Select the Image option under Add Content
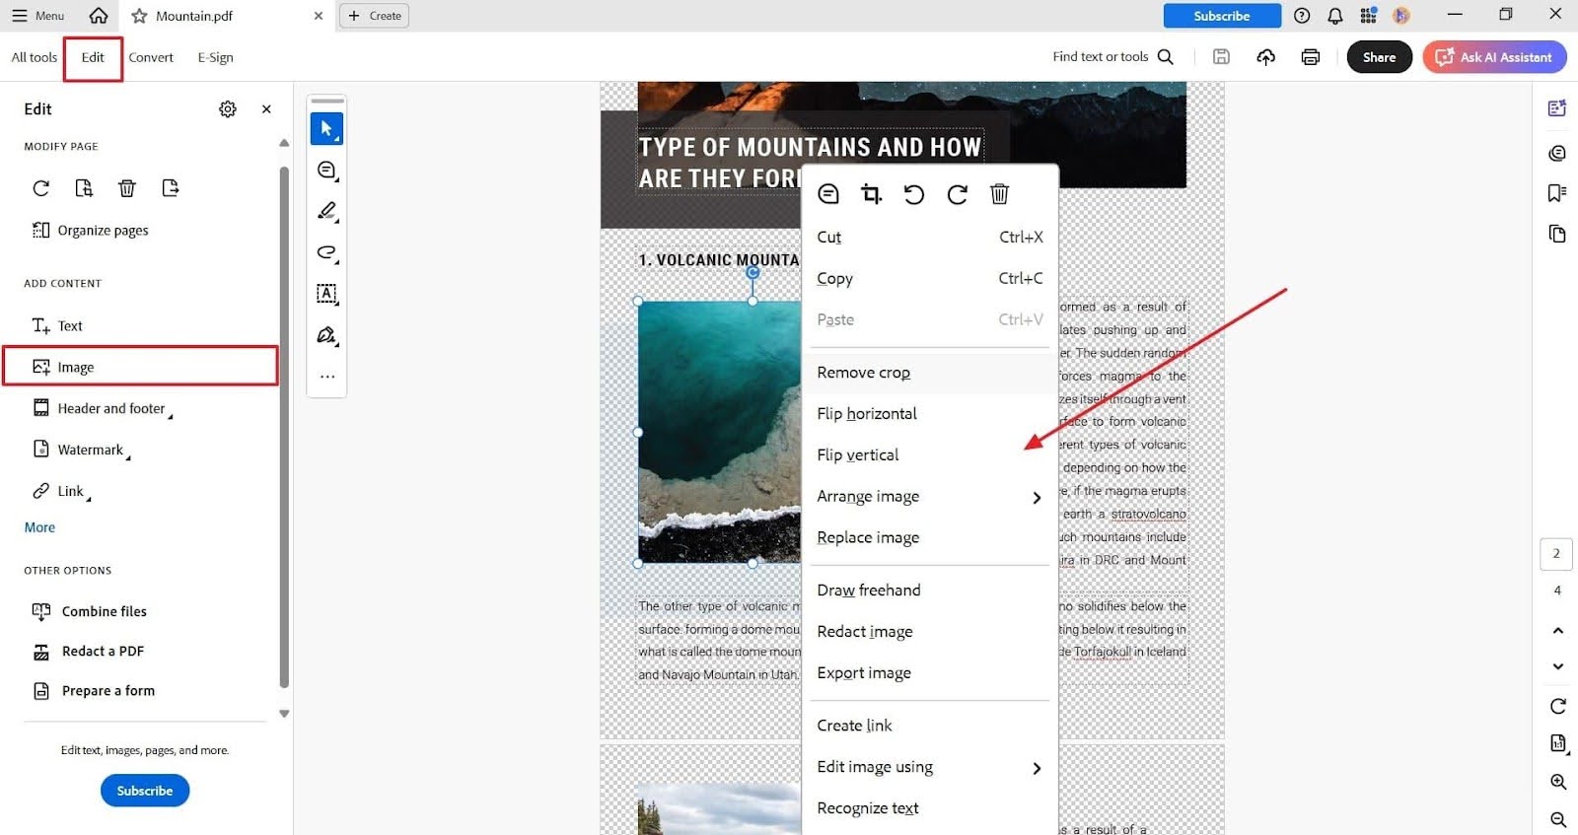Viewport: 1578px width, 835px height. (140, 366)
